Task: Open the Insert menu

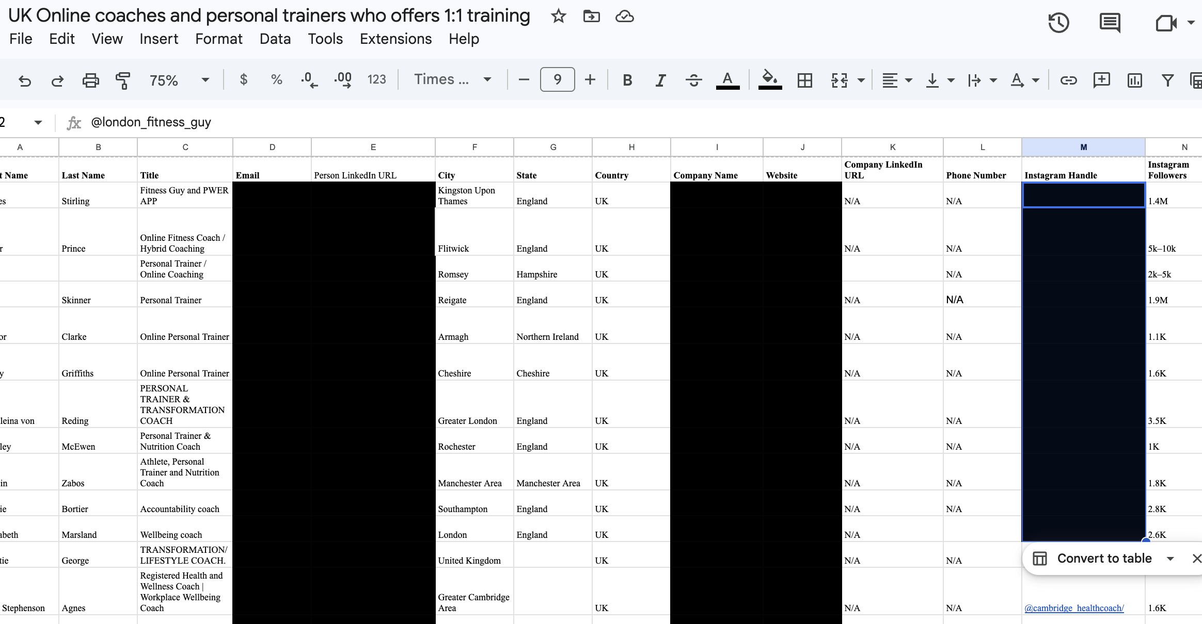Action: (x=159, y=39)
